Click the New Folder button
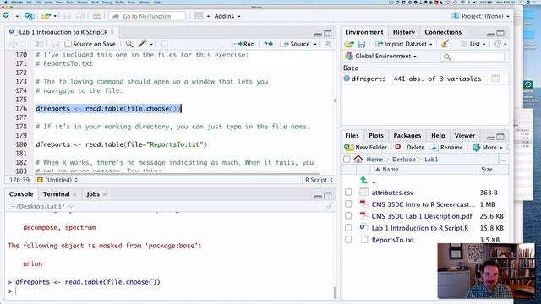 click(366, 147)
